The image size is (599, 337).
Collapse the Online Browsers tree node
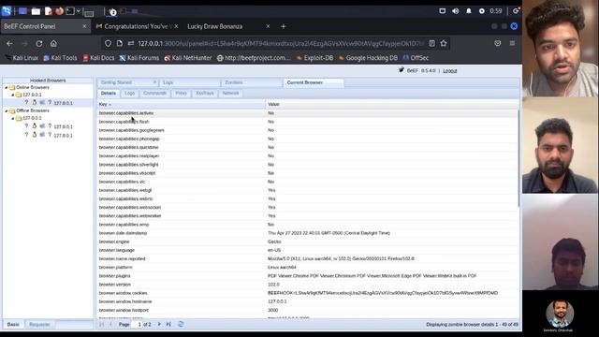(7, 87)
